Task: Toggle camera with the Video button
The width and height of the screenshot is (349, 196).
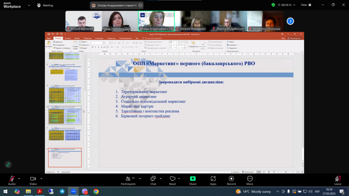Action: point(33,180)
